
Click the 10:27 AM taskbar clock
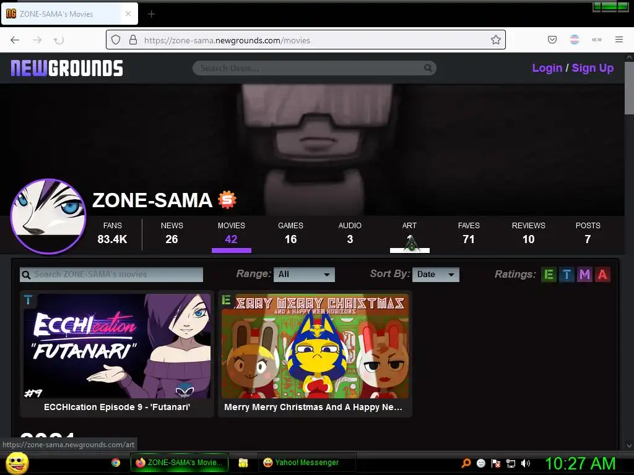(x=580, y=463)
